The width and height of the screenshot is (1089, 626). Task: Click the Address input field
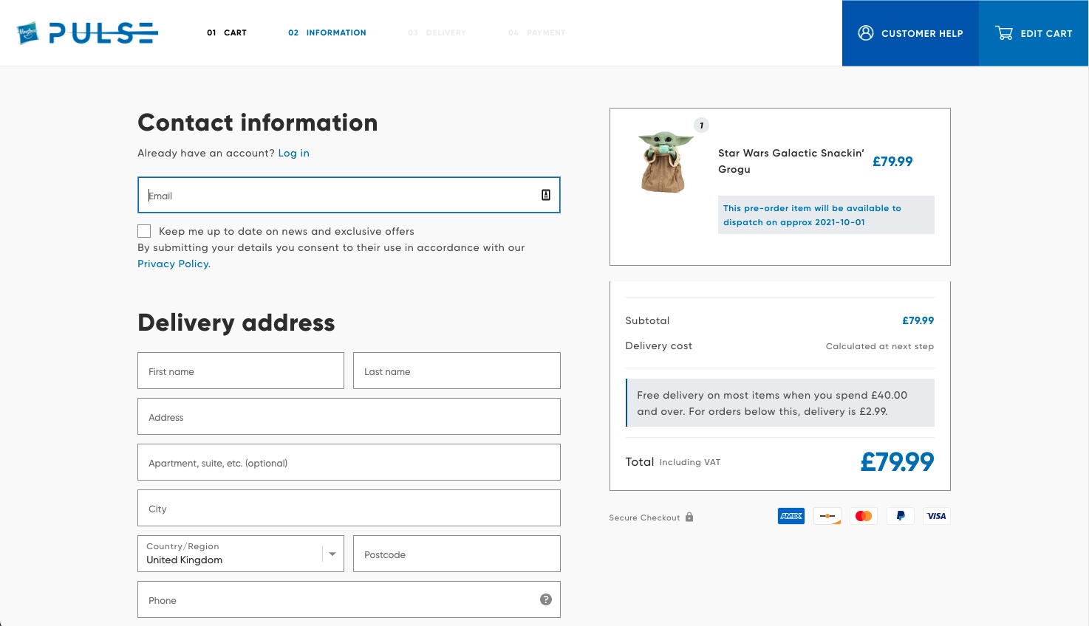(349, 416)
